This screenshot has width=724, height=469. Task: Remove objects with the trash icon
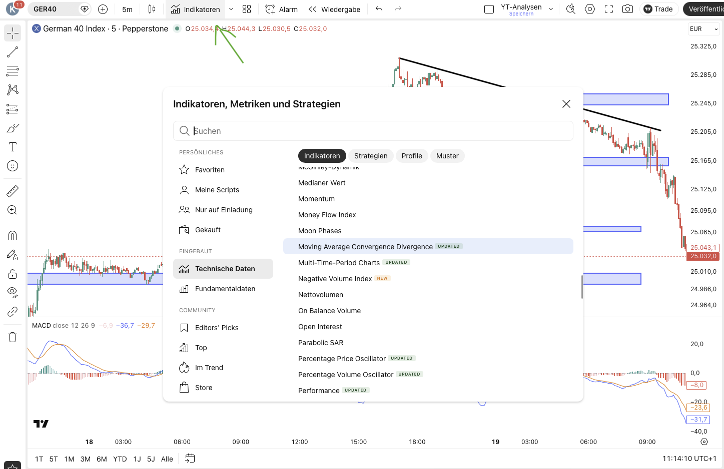click(x=13, y=337)
